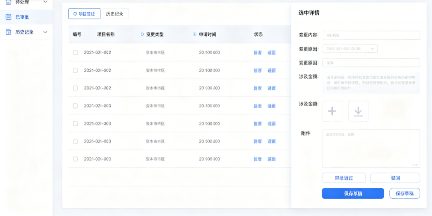Click the 售看 link in the first row
Screen dimensions: 432x216
(x=258, y=52)
